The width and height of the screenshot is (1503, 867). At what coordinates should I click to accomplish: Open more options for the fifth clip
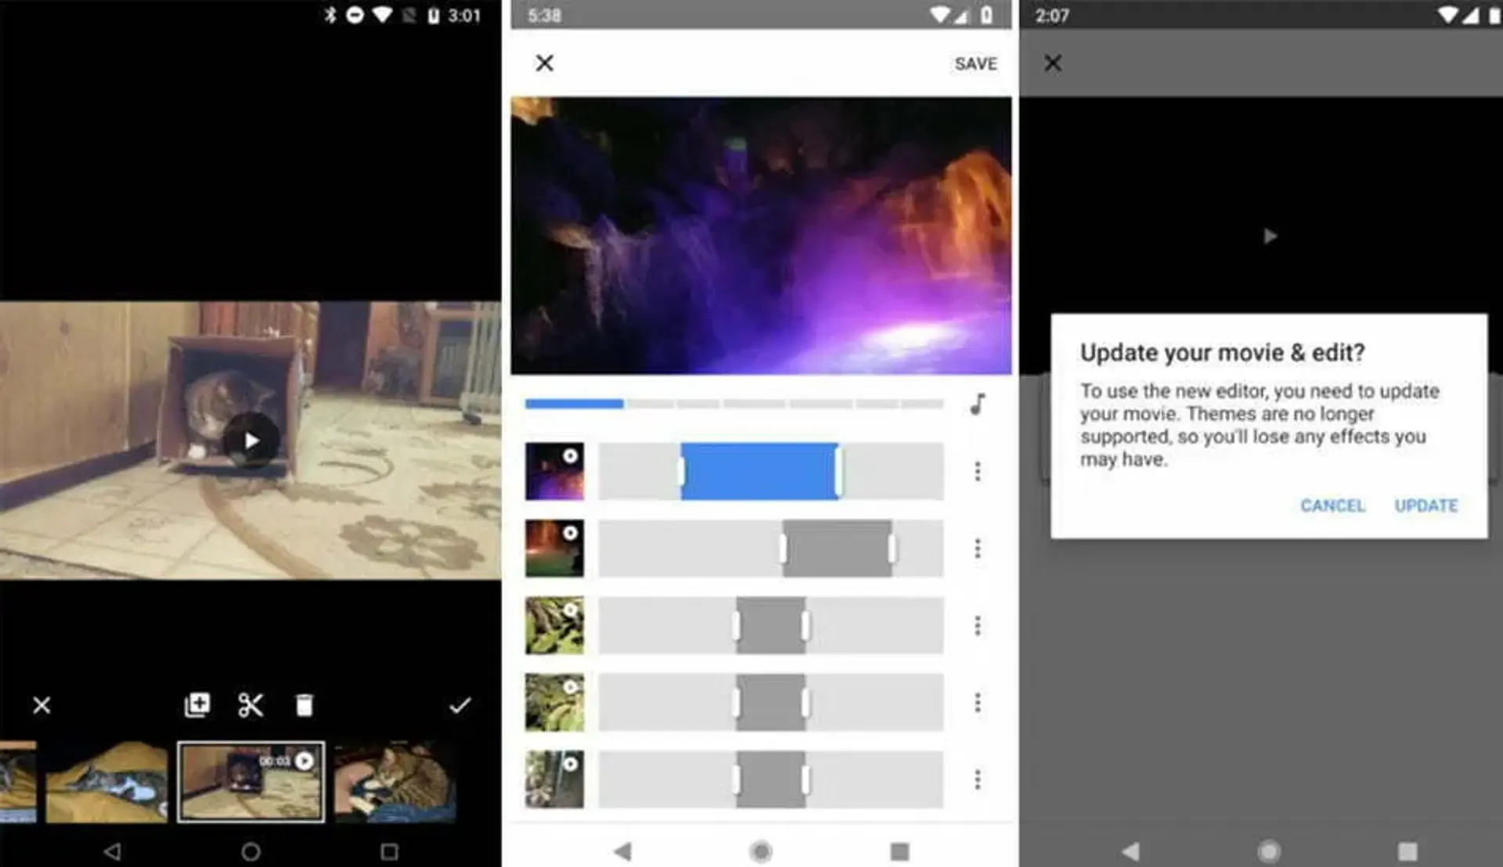(x=978, y=779)
